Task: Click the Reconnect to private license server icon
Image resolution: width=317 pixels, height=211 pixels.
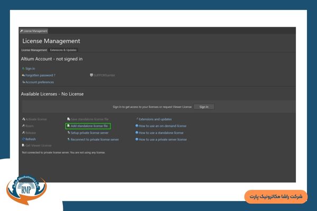Action: click(69, 139)
